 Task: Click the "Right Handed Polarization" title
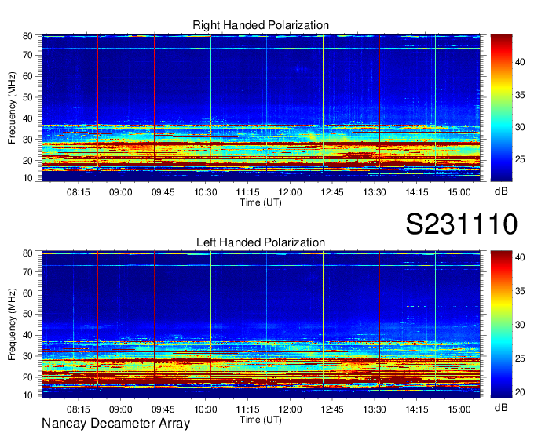(261, 25)
